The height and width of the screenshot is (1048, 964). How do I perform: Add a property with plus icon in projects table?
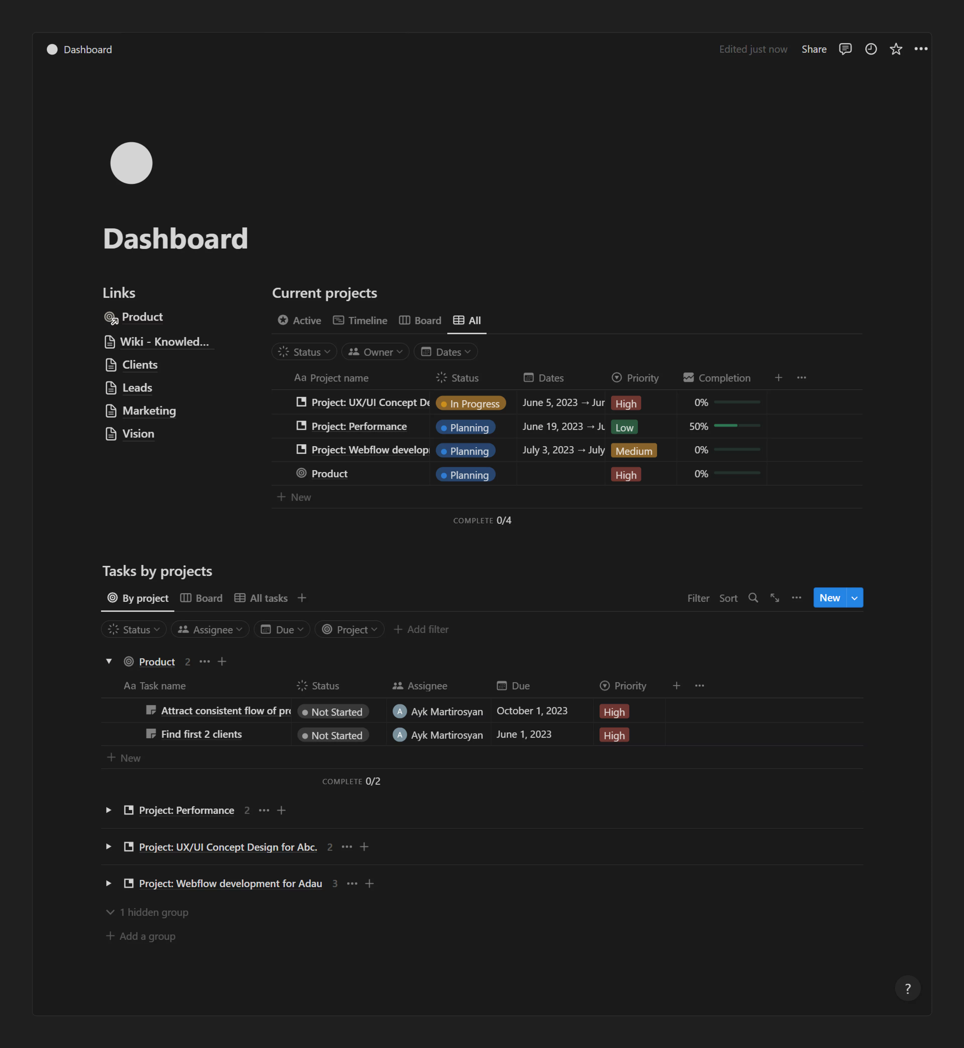(778, 377)
